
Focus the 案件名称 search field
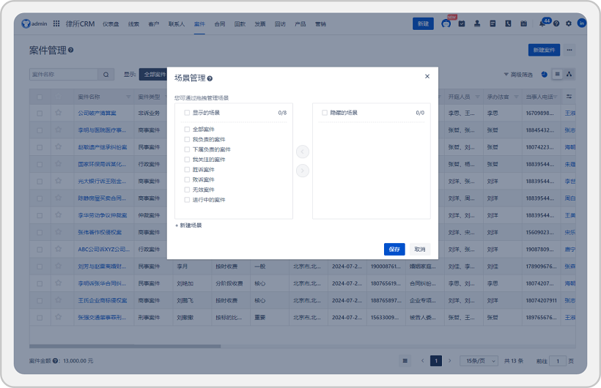click(64, 75)
